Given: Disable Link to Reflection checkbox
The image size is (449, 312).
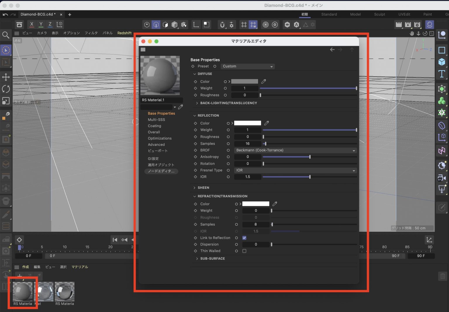Looking at the screenshot, I should 244,238.
